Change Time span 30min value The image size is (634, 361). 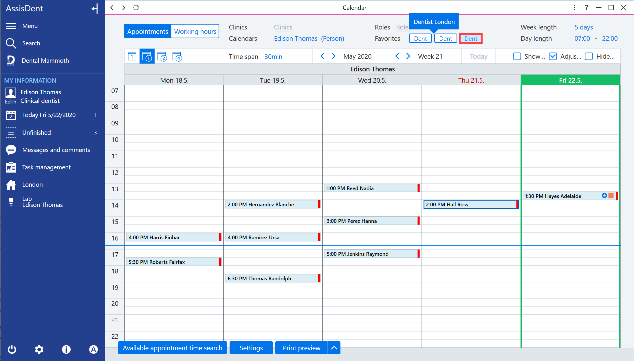pyautogui.click(x=273, y=57)
